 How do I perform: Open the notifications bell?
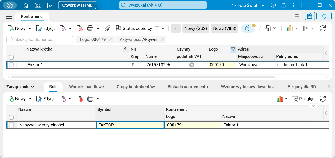[x=284, y=5]
